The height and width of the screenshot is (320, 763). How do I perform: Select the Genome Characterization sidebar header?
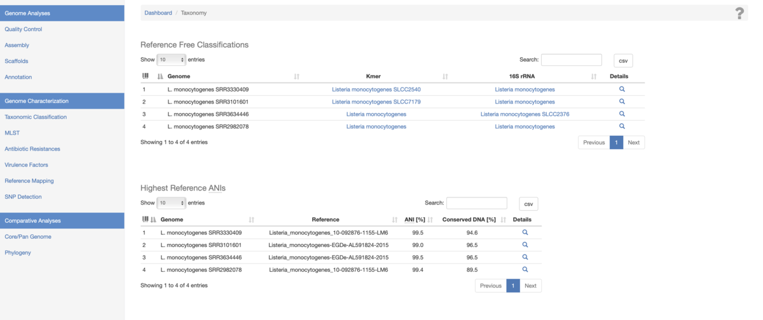pyautogui.click(x=62, y=101)
